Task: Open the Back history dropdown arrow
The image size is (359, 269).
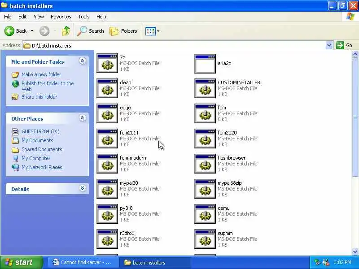Action: click(x=32, y=31)
